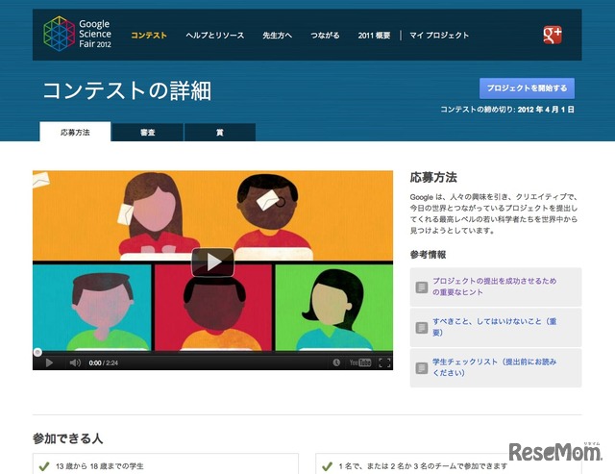This screenshot has height=474, width=615.
Task: Open the コンテスト menu item
Action: (149, 36)
